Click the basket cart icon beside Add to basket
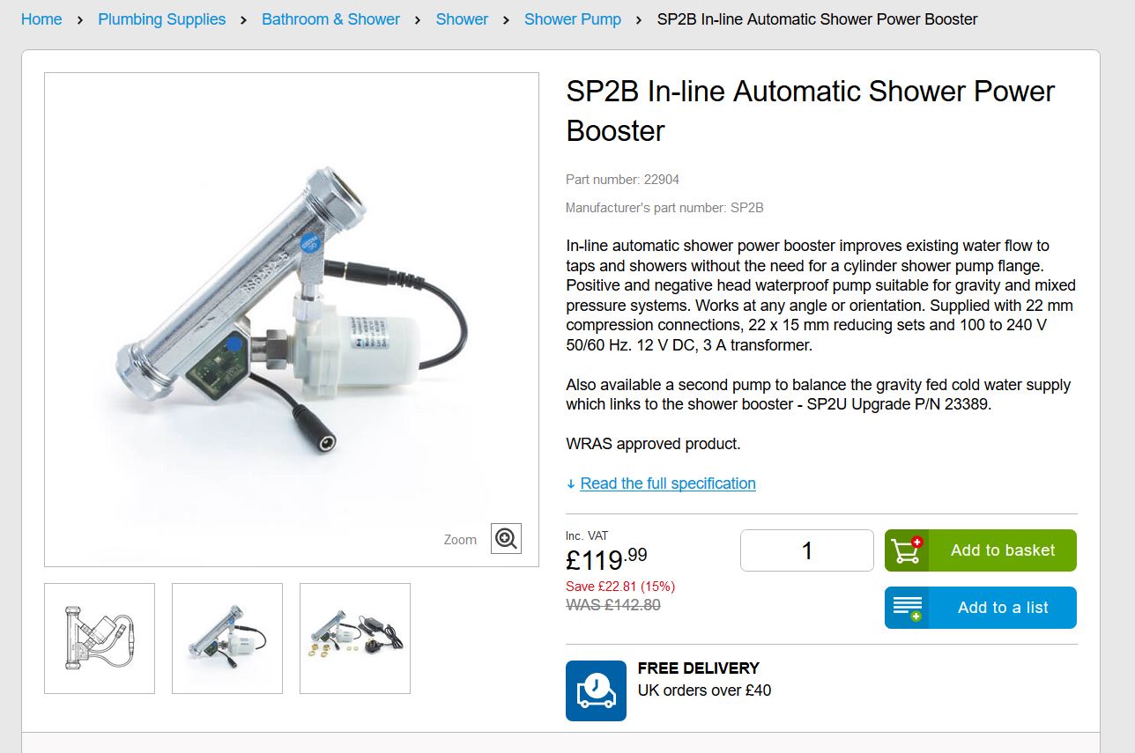Screen dimensions: 1135x753 coord(907,550)
